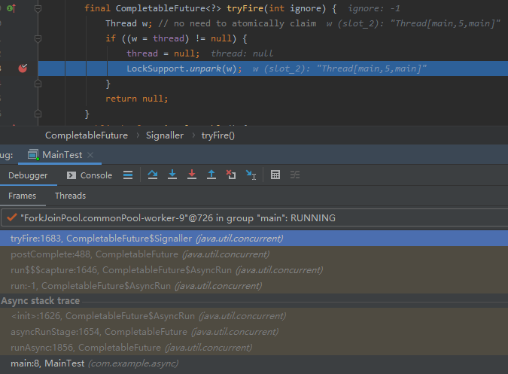Screen dimensions: 508x374
Task: Select frame asyncRunStage:1654, CompletableFuture
Action: tap(254, 332)
